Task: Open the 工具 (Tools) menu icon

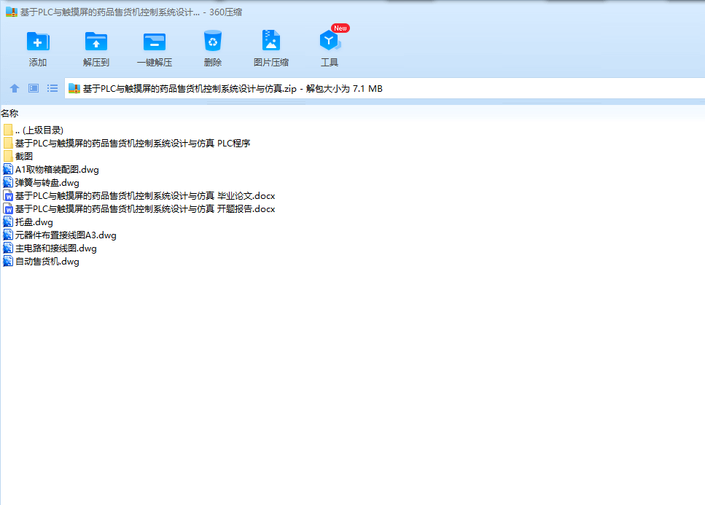Action: 330,41
